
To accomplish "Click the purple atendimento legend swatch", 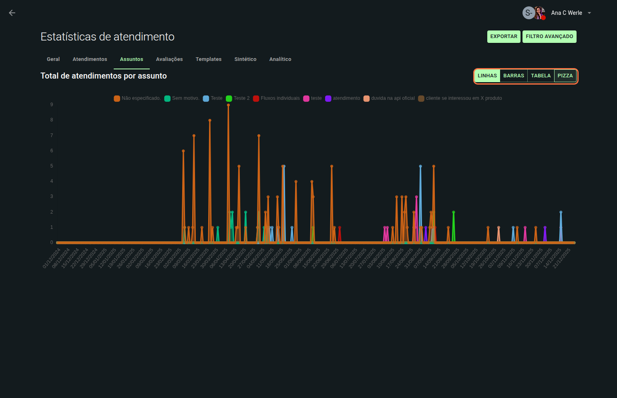I will click(x=328, y=99).
